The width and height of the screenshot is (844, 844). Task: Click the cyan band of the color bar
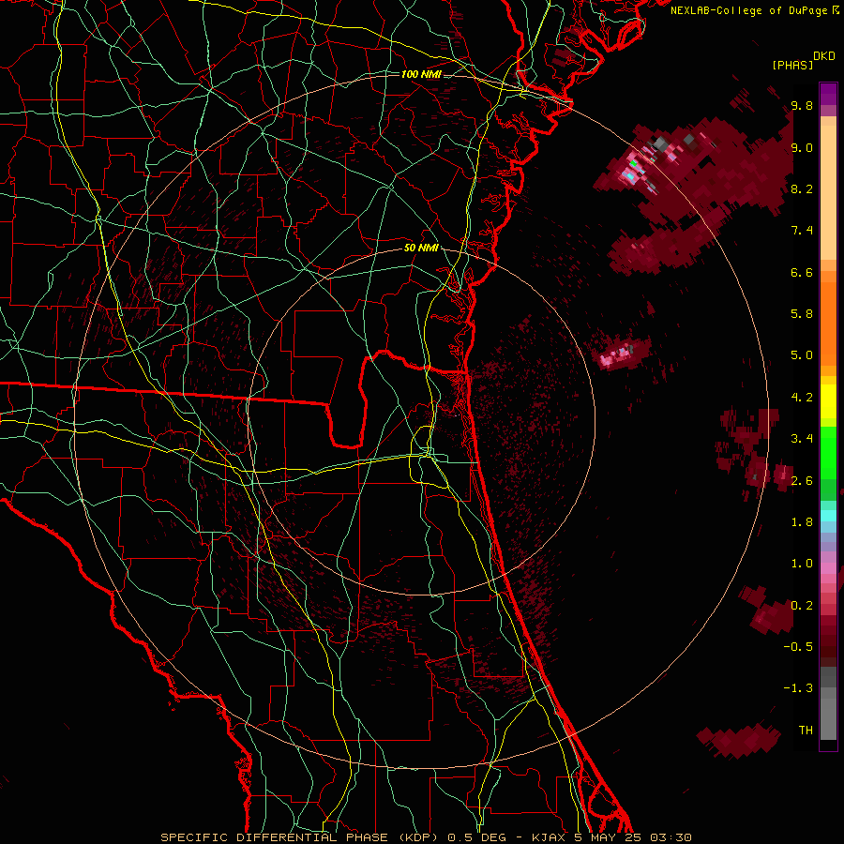click(x=828, y=516)
